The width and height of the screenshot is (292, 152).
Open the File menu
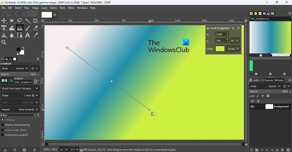pyautogui.click(x=3, y=8)
